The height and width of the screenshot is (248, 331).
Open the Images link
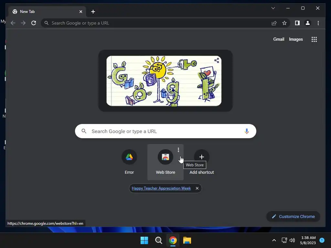(296, 39)
